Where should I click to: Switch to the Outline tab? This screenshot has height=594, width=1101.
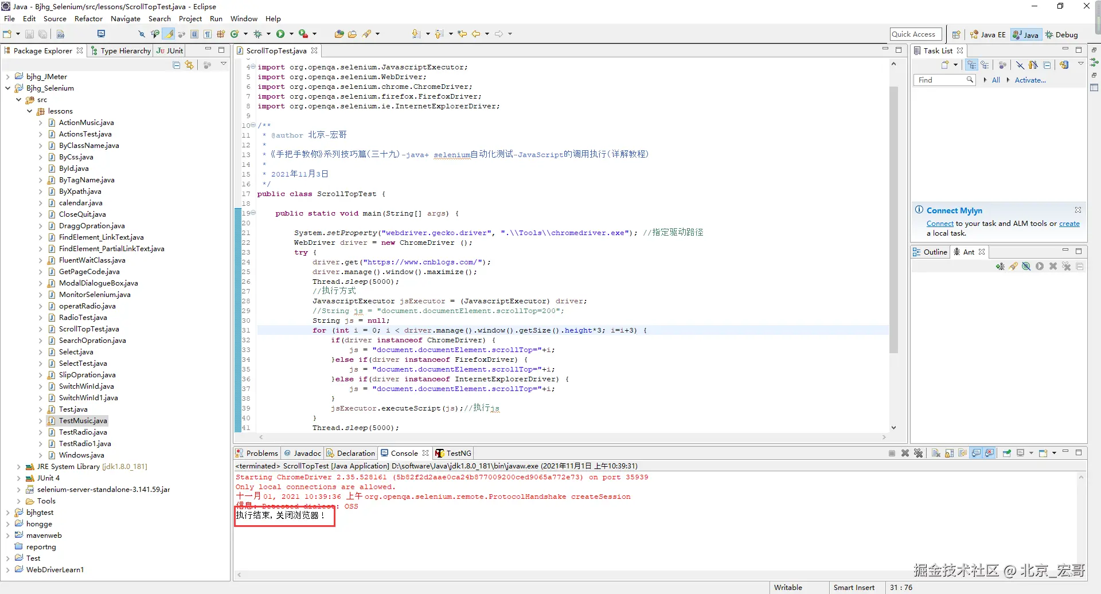pyautogui.click(x=930, y=252)
